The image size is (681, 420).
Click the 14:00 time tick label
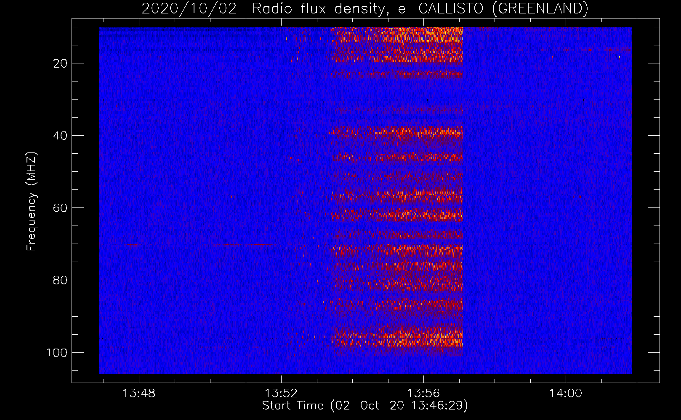[566, 394]
